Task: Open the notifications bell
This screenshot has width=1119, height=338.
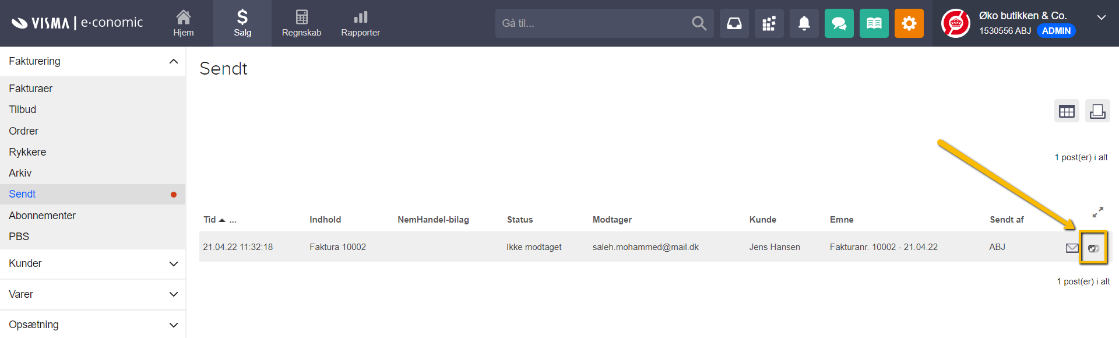Action: pyautogui.click(x=804, y=23)
